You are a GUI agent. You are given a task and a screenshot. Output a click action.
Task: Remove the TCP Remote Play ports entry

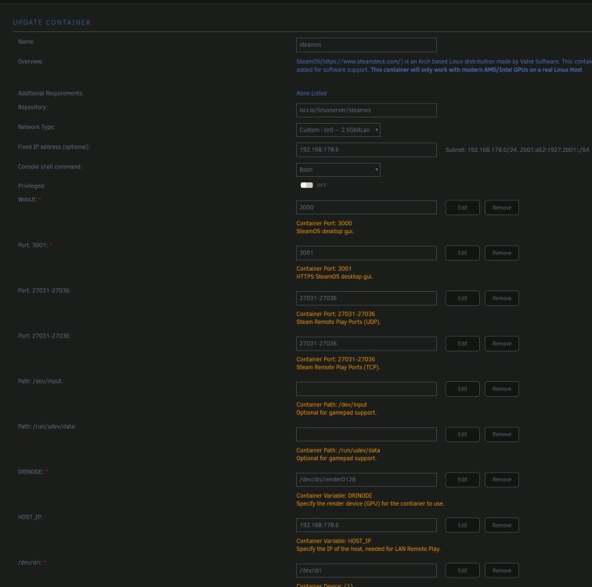502,344
